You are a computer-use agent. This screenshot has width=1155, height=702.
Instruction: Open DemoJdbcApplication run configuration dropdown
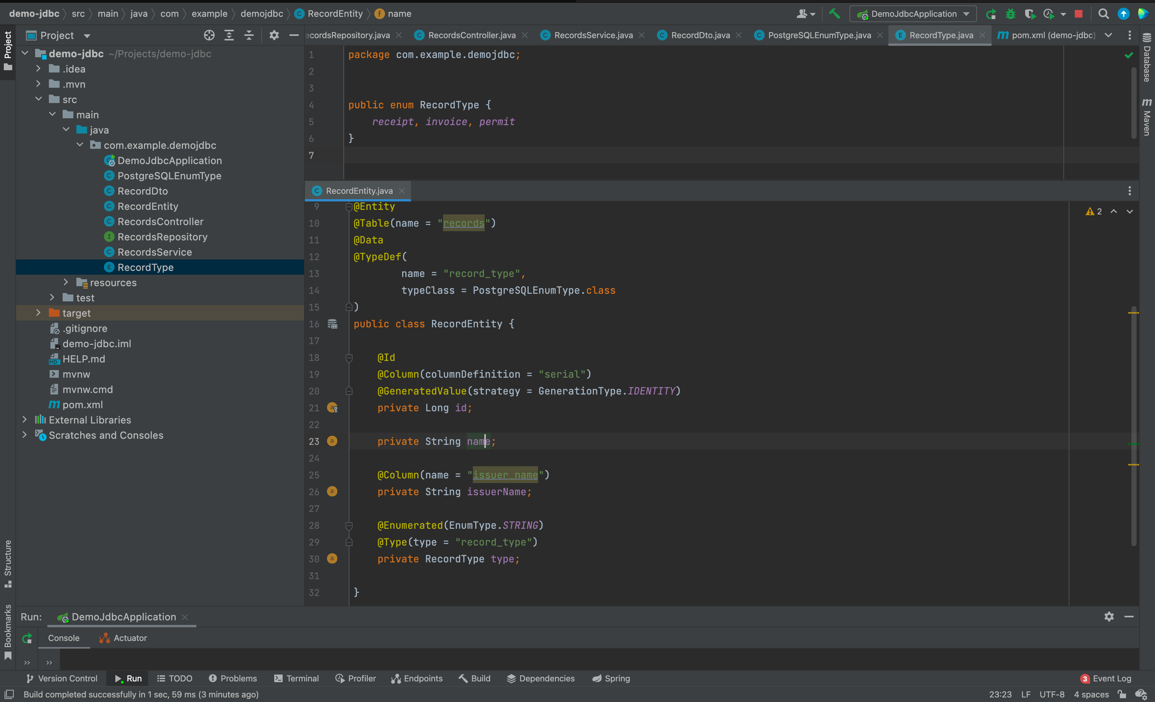pyautogui.click(x=913, y=14)
